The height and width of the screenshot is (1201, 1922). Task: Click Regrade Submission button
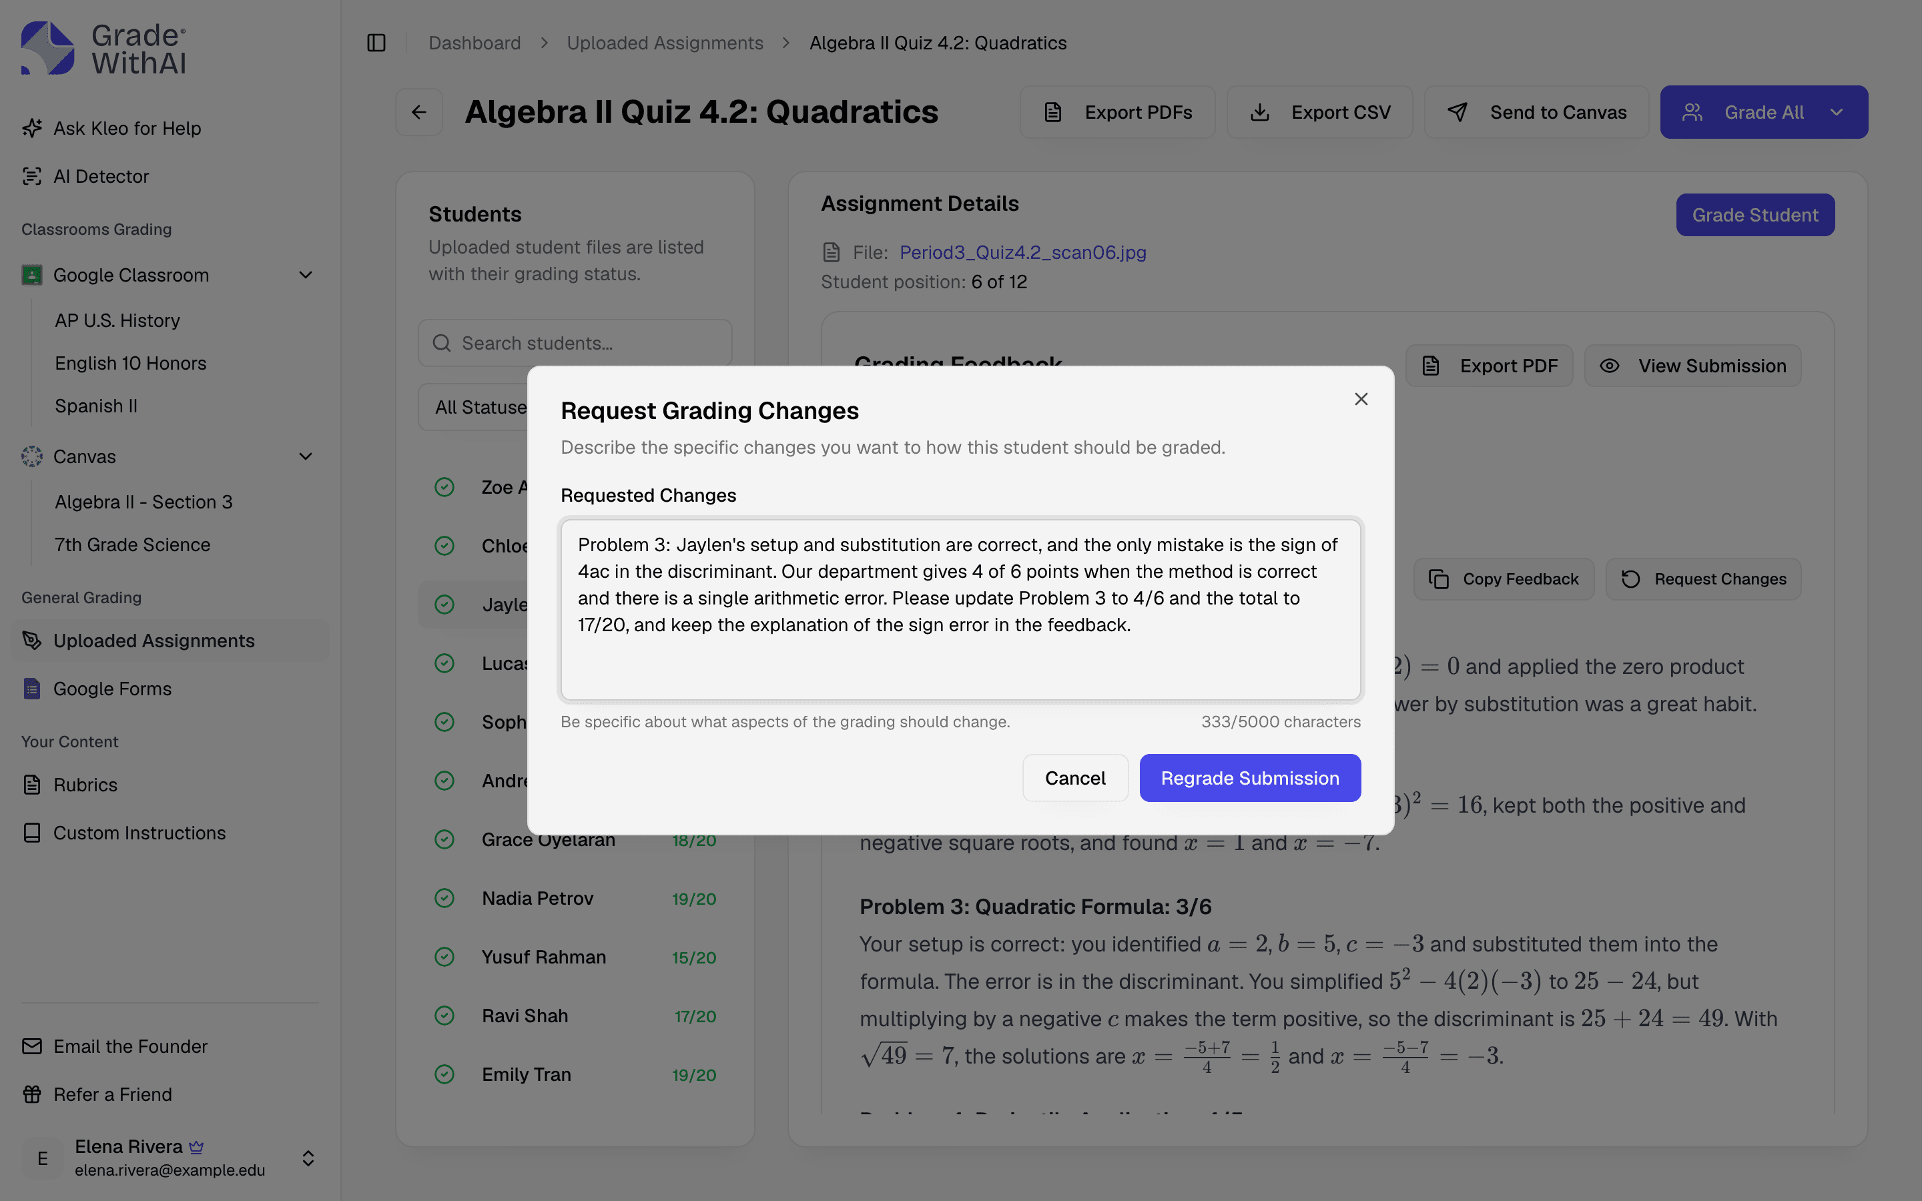click(x=1250, y=777)
